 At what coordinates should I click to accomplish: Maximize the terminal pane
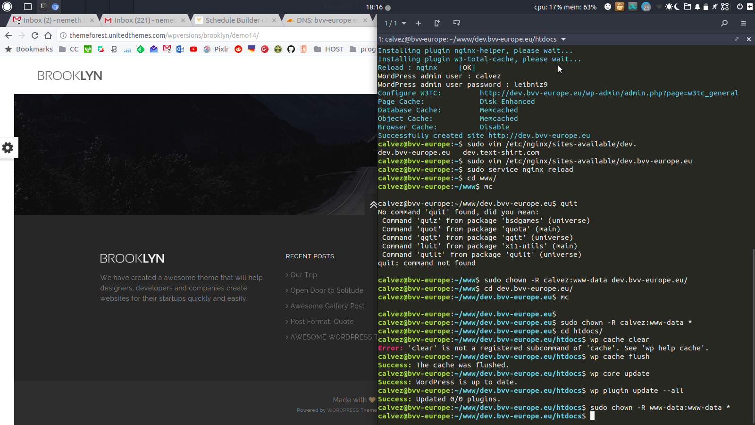(x=736, y=39)
